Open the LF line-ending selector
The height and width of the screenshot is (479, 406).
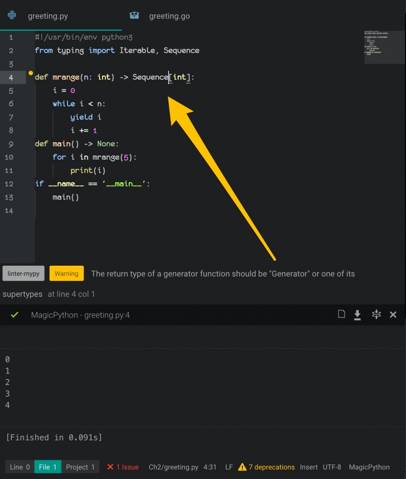(x=229, y=467)
